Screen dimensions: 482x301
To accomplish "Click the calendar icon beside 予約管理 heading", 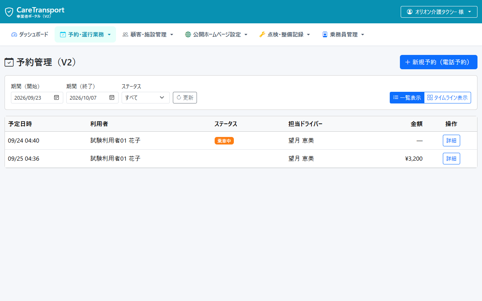I will click(x=9, y=62).
